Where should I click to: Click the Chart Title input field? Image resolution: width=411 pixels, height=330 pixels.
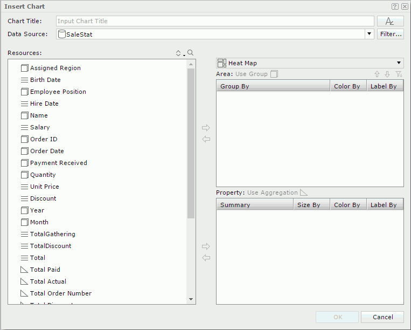coord(215,21)
